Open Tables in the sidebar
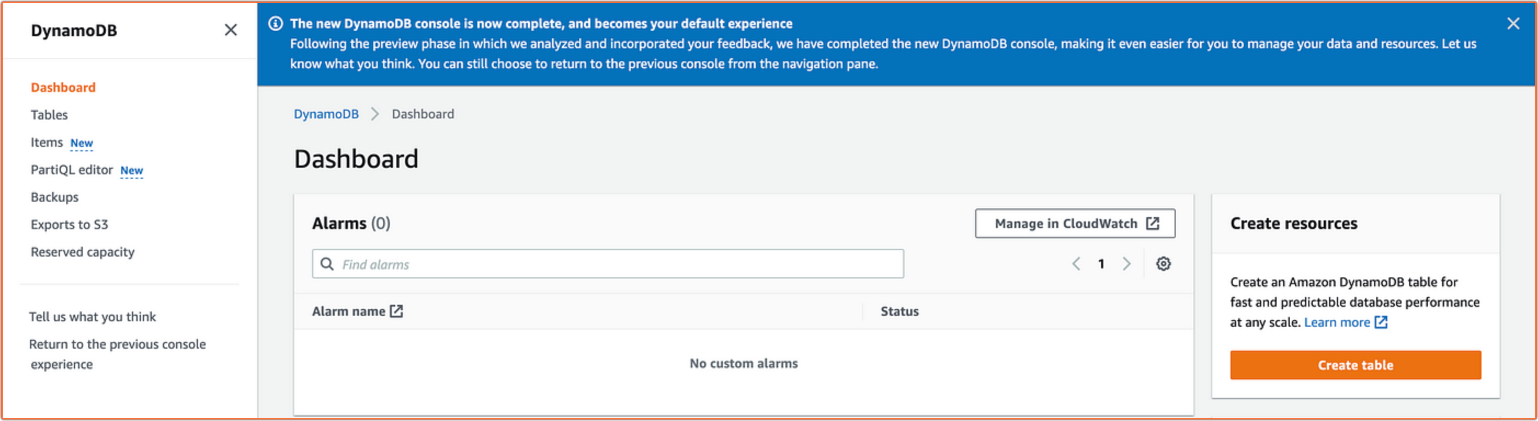The image size is (1538, 421). coord(49,115)
